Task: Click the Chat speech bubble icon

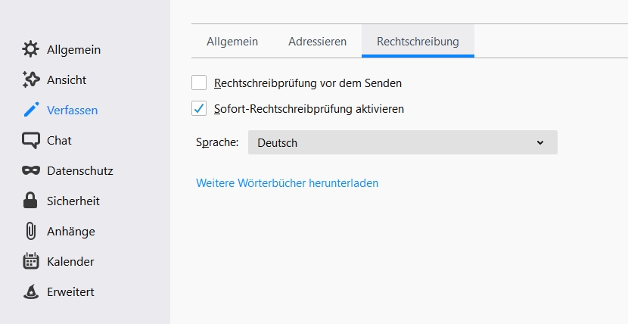Action: [31, 141]
